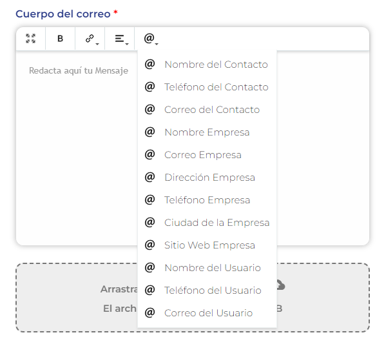Click the cloud upload icon

point(280,285)
